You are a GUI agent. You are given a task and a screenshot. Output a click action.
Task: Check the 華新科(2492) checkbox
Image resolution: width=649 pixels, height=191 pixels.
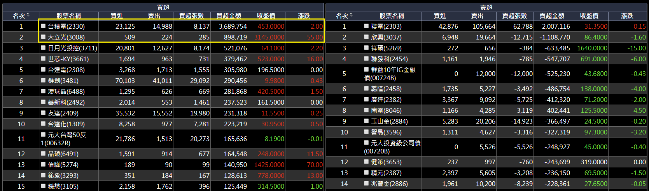[44, 102]
